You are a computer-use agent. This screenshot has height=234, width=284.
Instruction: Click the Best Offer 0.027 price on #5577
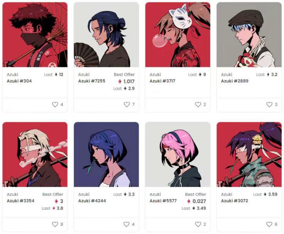[197, 201]
